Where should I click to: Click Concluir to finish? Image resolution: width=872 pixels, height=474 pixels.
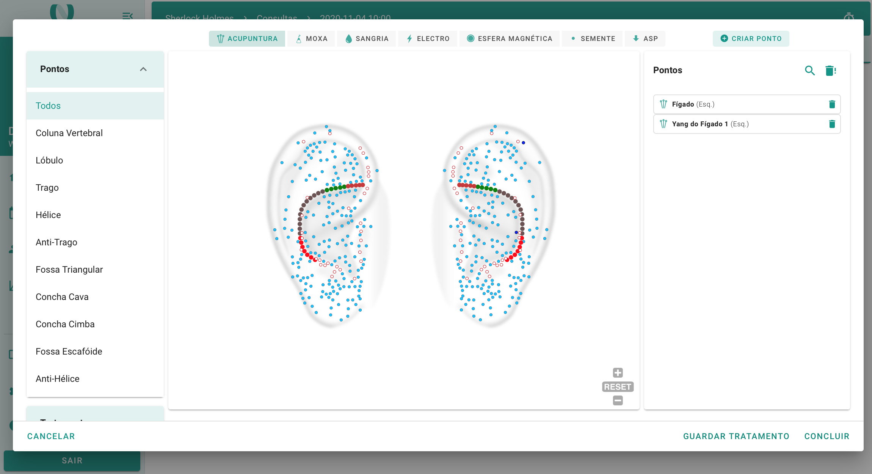pos(827,436)
